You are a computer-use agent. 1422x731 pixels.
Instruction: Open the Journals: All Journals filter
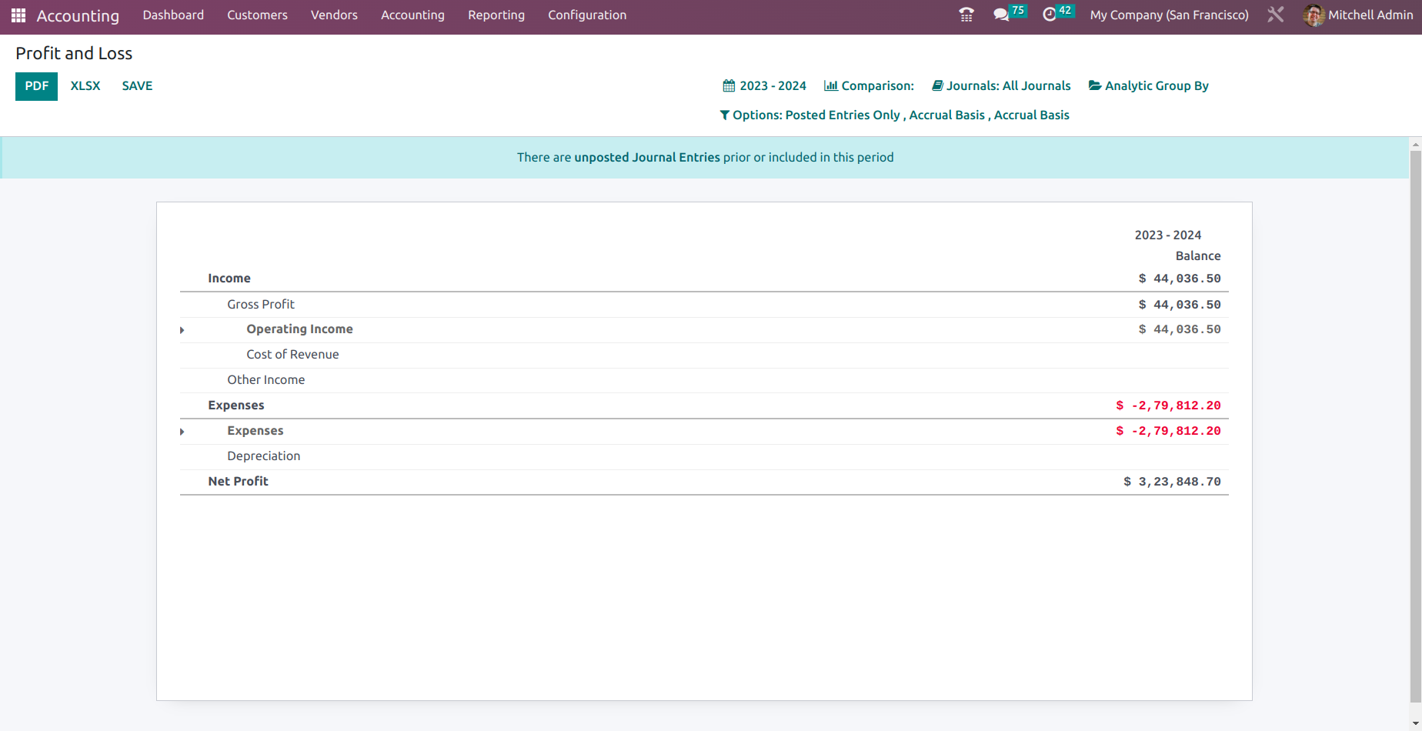pos(1008,85)
